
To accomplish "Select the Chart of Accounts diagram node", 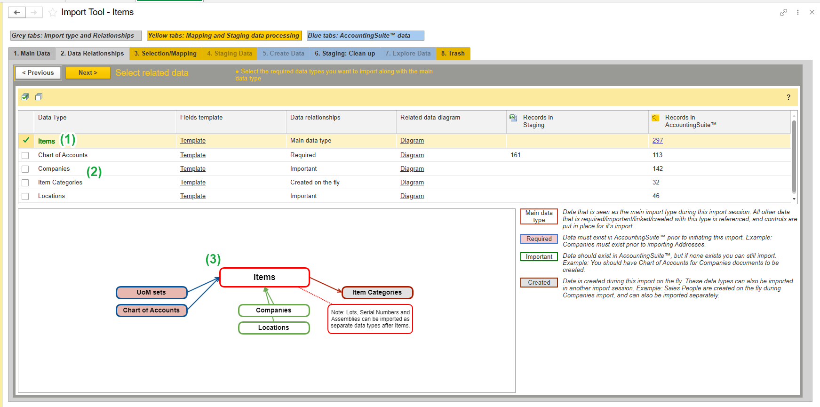I will [x=151, y=311].
